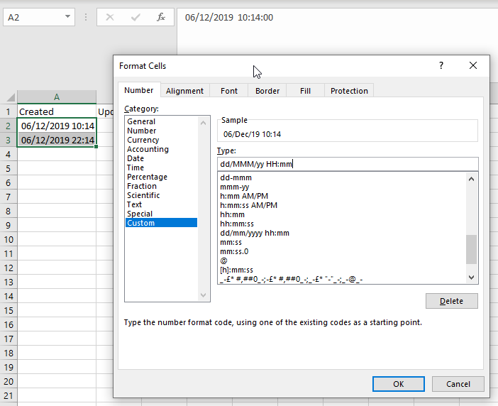
Task: Select cell A2 with 06/12/2019 10:14
Action: pos(57,126)
